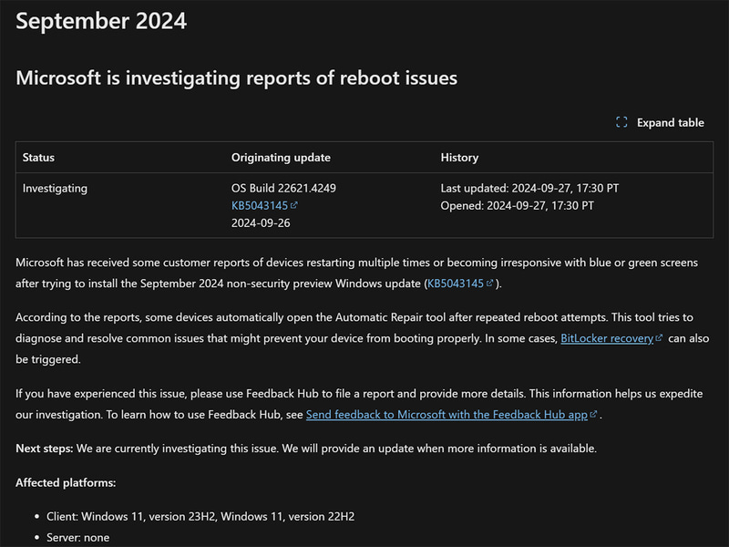Click the Investigating status cell
729x547 pixels.
click(x=55, y=189)
